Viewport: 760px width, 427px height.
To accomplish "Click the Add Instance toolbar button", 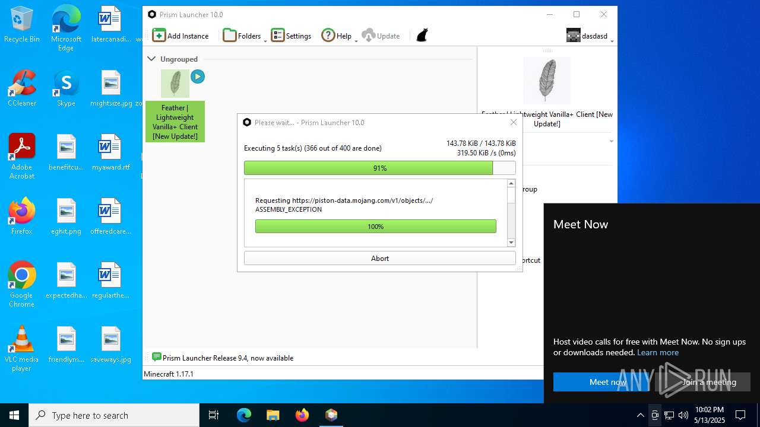I will pyautogui.click(x=180, y=36).
